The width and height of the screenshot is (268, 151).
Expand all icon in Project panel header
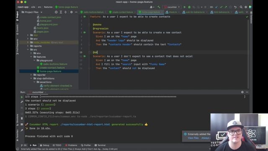(x=61, y=12)
